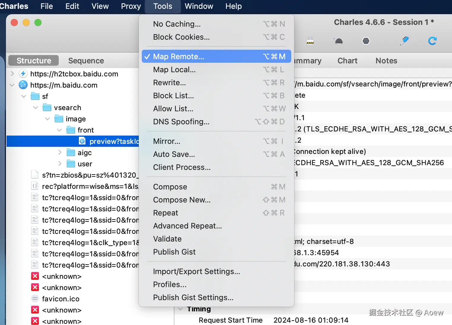Screen dimensions: 452x325
Task: Click the preview?taskId request file icon
Action: [x=82, y=141]
